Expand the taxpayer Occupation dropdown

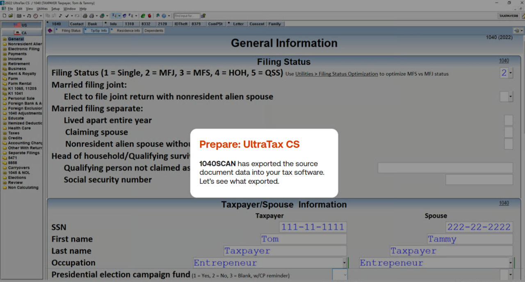click(x=344, y=263)
